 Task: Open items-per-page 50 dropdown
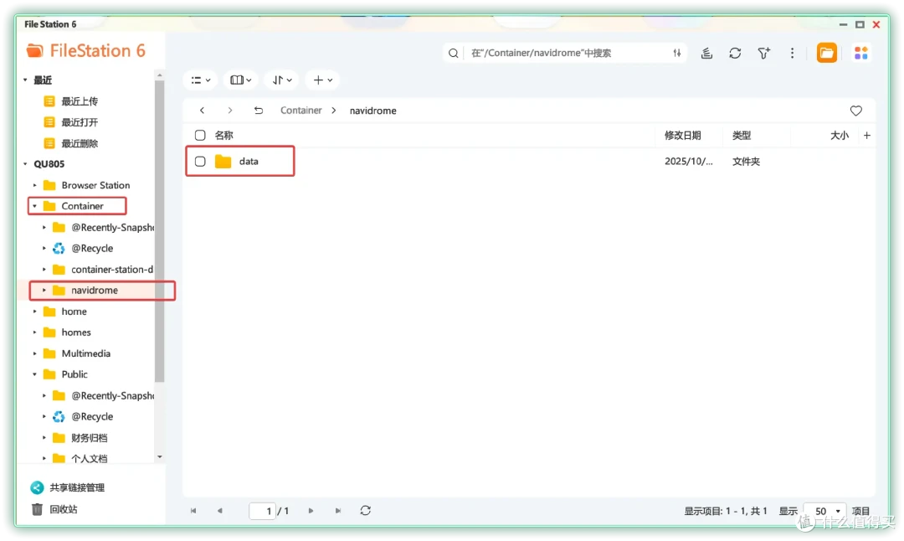pos(825,511)
